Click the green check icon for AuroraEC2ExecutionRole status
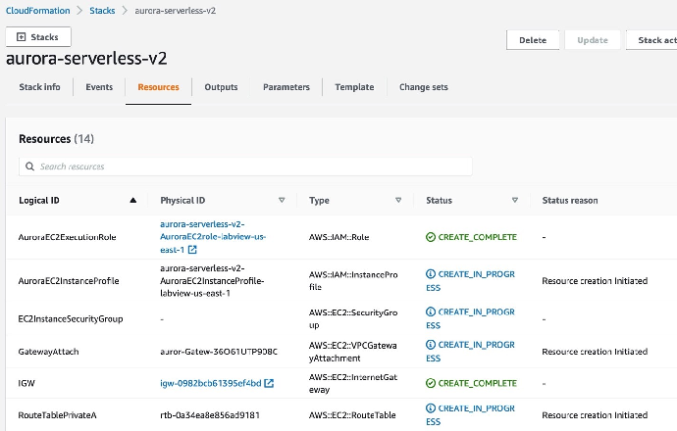The height and width of the screenshot is (431, 677). pyautogui.click(x=431, y=237)
